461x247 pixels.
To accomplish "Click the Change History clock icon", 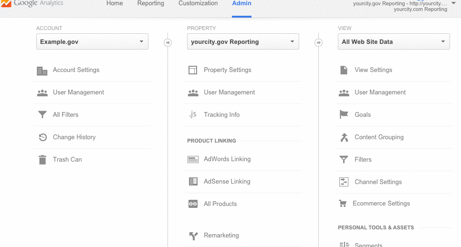I will coord(43,137).
